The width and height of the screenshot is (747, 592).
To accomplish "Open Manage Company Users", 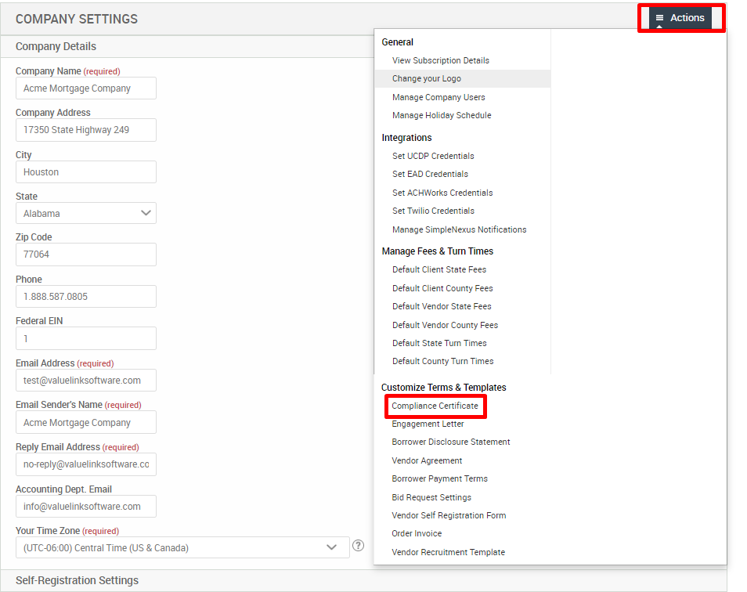I will (438, 97).
